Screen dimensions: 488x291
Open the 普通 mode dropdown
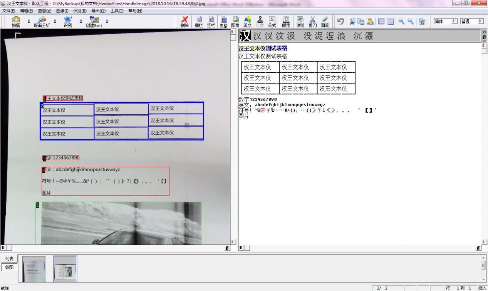point(481,21)
